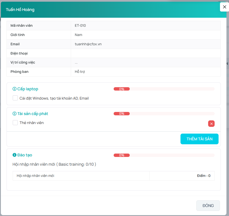
Task: Click the info icon beside Cấp laptop
Action: [x=15, y=89]
